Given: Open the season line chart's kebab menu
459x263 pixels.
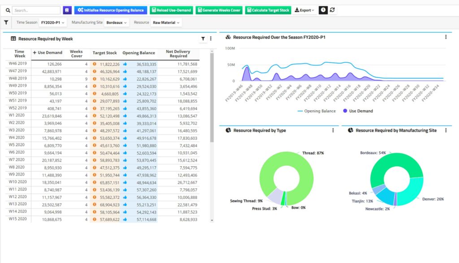Looking at the screenshot, I should click(446, 37).
